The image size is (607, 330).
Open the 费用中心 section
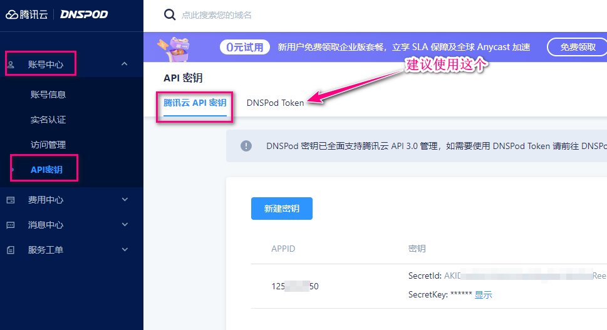point(46,200)
